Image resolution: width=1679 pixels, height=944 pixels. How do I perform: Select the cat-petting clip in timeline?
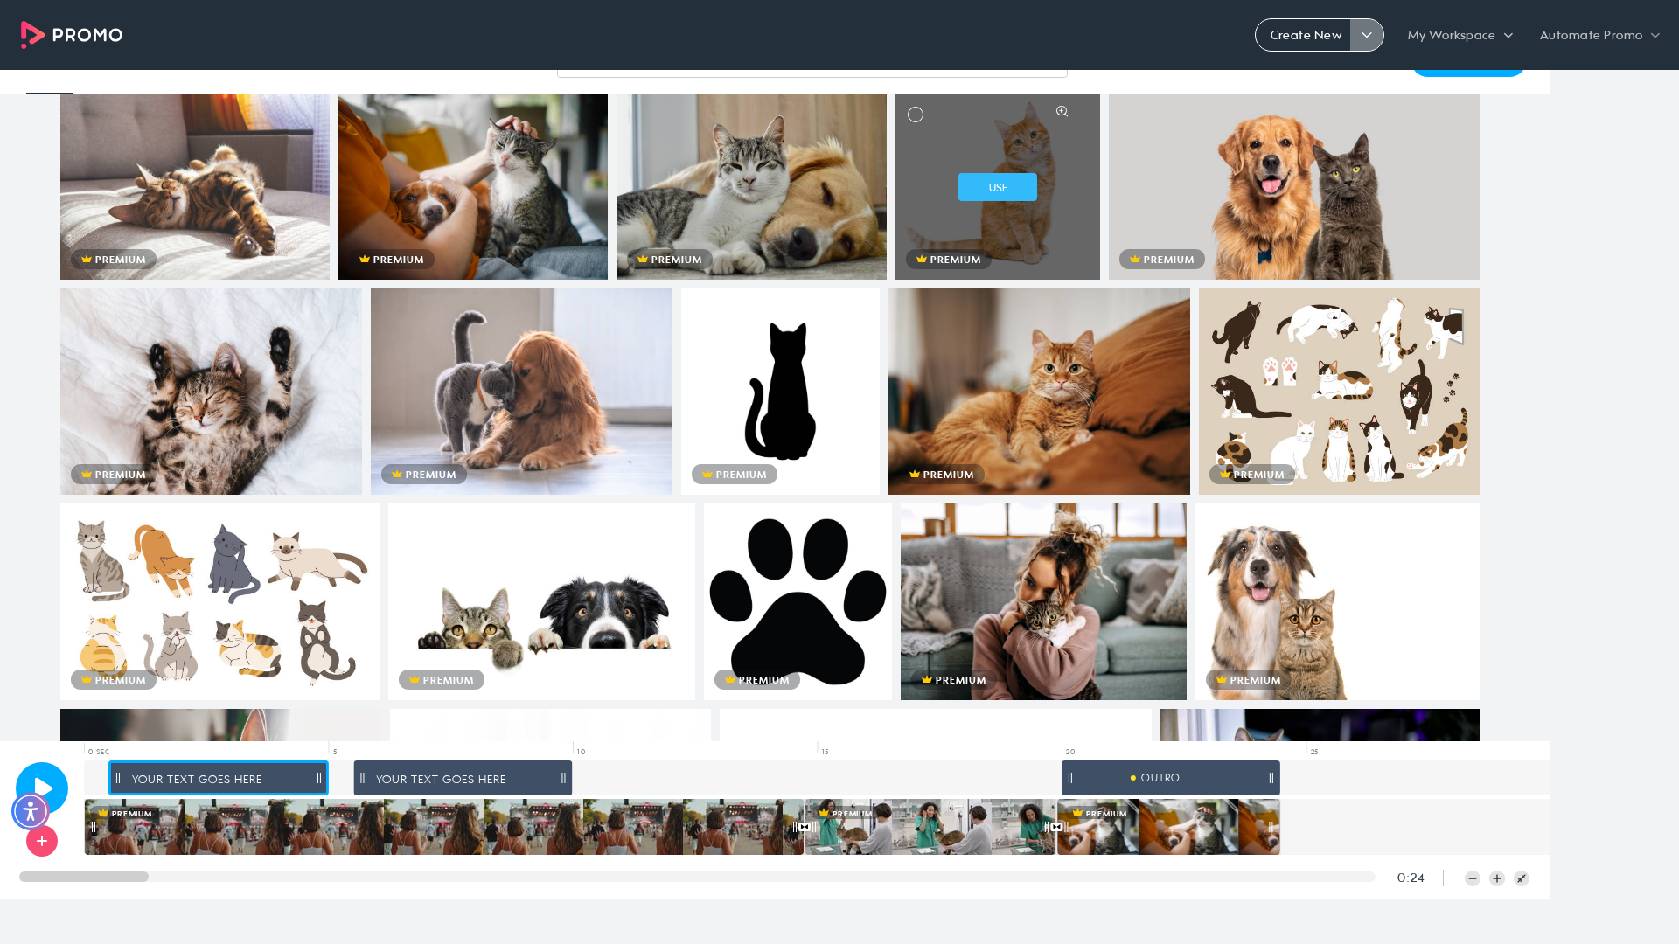click(1169, 827)
